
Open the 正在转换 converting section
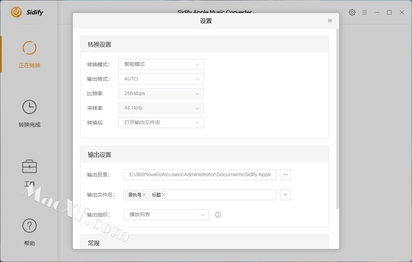pyautogui.click(x=30, y=54)
